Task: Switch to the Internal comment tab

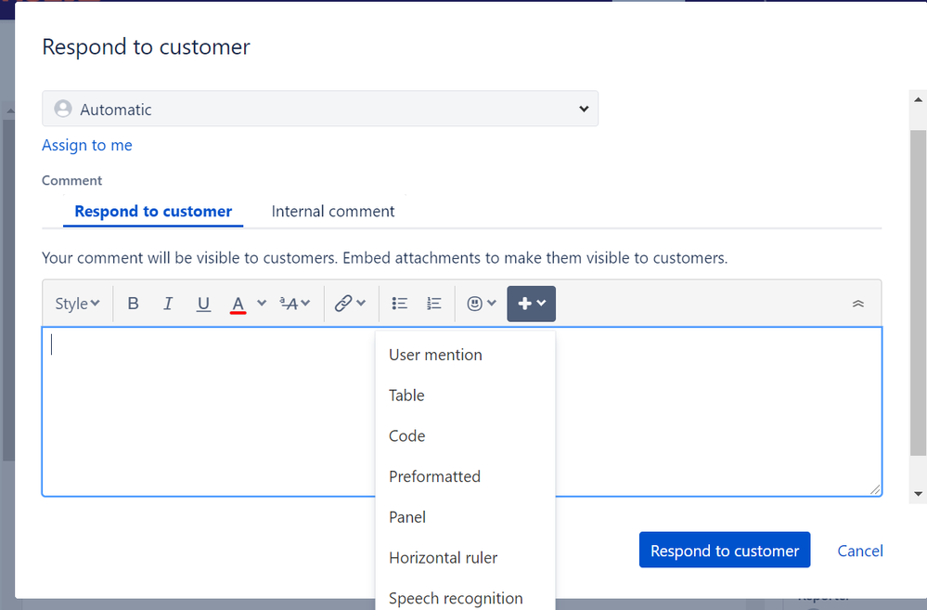Action: (x=333, y=211)
